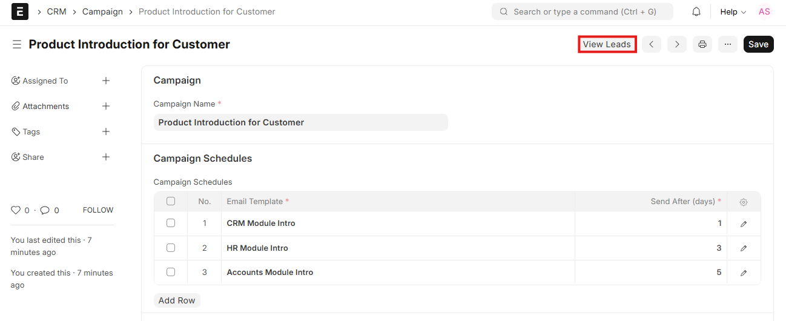Screen dimensions: 786x321
Task: Go to Campaign breadcrumb link
Action: tap(102, 12)
